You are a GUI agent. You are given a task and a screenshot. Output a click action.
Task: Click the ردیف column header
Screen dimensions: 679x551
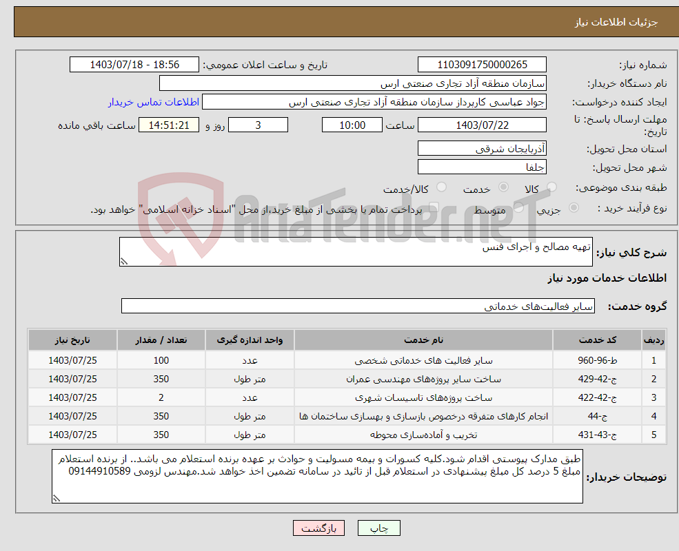[x=653, y=340]
